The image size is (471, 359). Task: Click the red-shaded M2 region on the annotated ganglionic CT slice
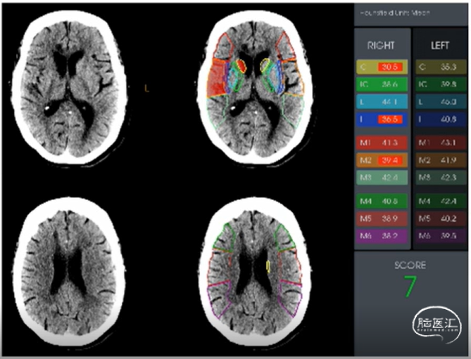tap(217, 78)
